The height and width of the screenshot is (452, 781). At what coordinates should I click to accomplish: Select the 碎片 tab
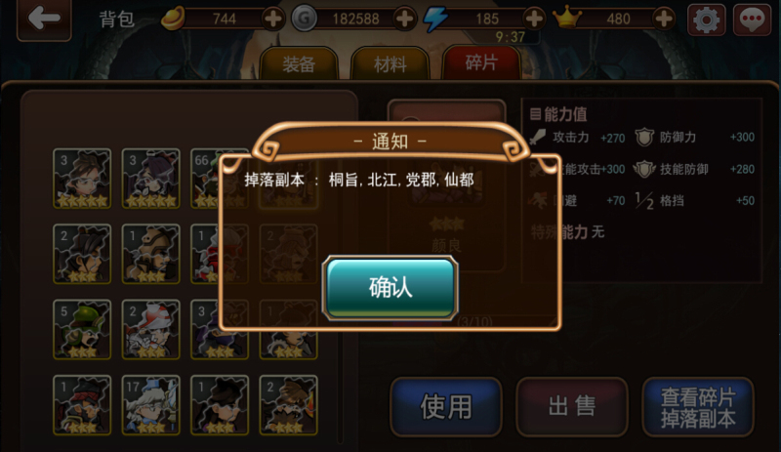click(481, 62)
